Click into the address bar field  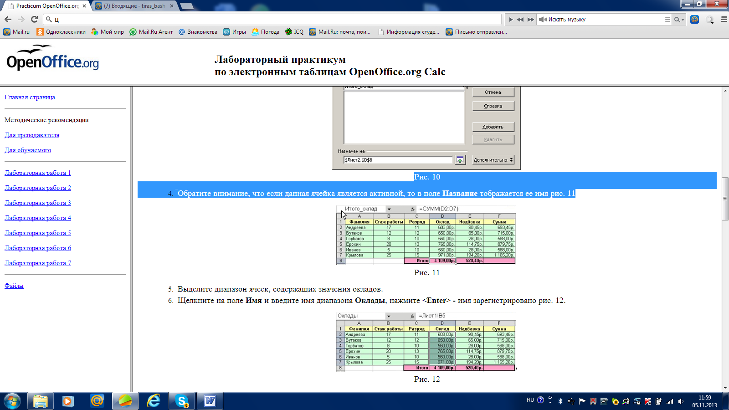pyautogui.click(x=273, y=19)
